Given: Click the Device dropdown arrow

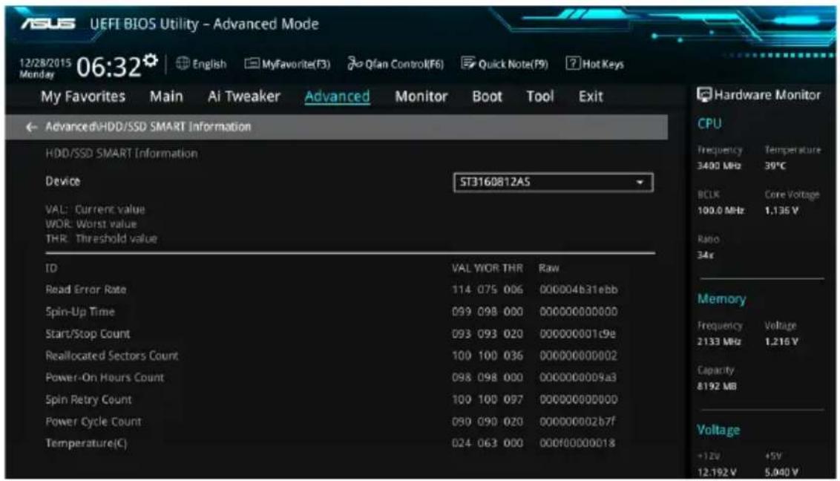Looking at the screenshot, I should pos(640,183).
